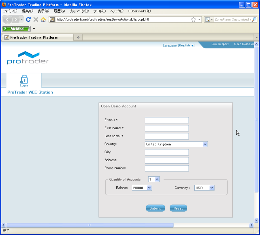
Task: Reload the page with the refresh icon
Action: [x=28, y=19]
